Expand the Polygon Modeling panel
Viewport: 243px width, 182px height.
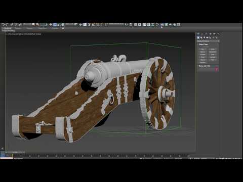click(x=9, y=31)
